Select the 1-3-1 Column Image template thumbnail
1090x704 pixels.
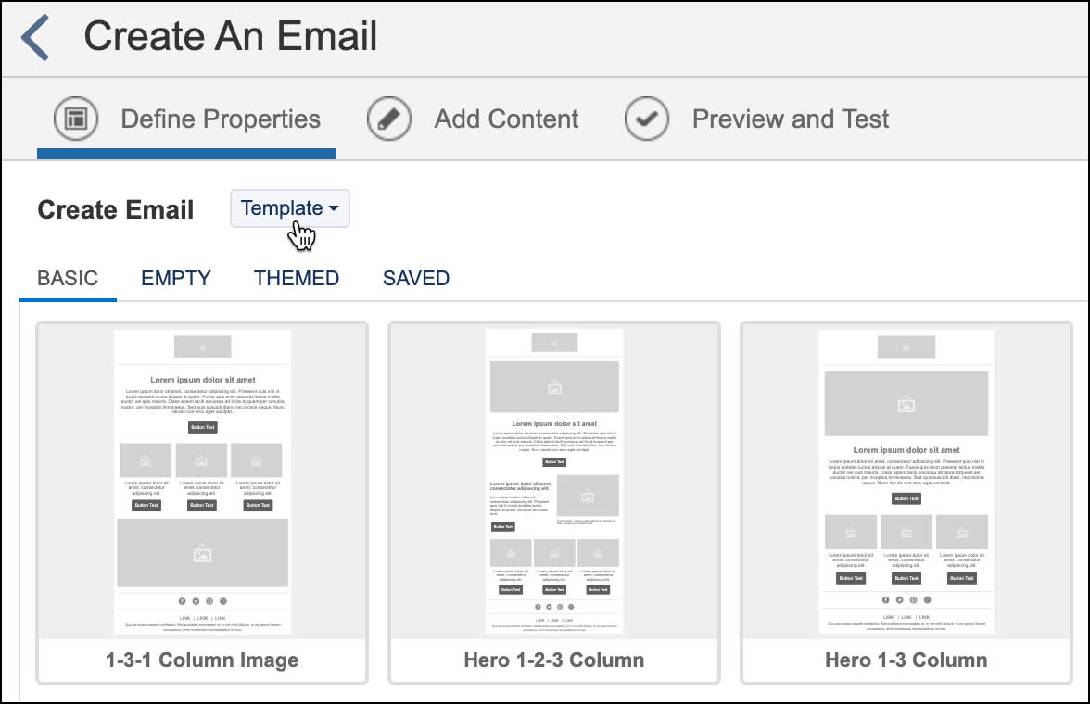coord(202,481)
